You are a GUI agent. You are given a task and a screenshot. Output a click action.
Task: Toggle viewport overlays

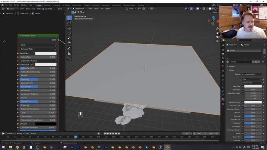point(197,9)
